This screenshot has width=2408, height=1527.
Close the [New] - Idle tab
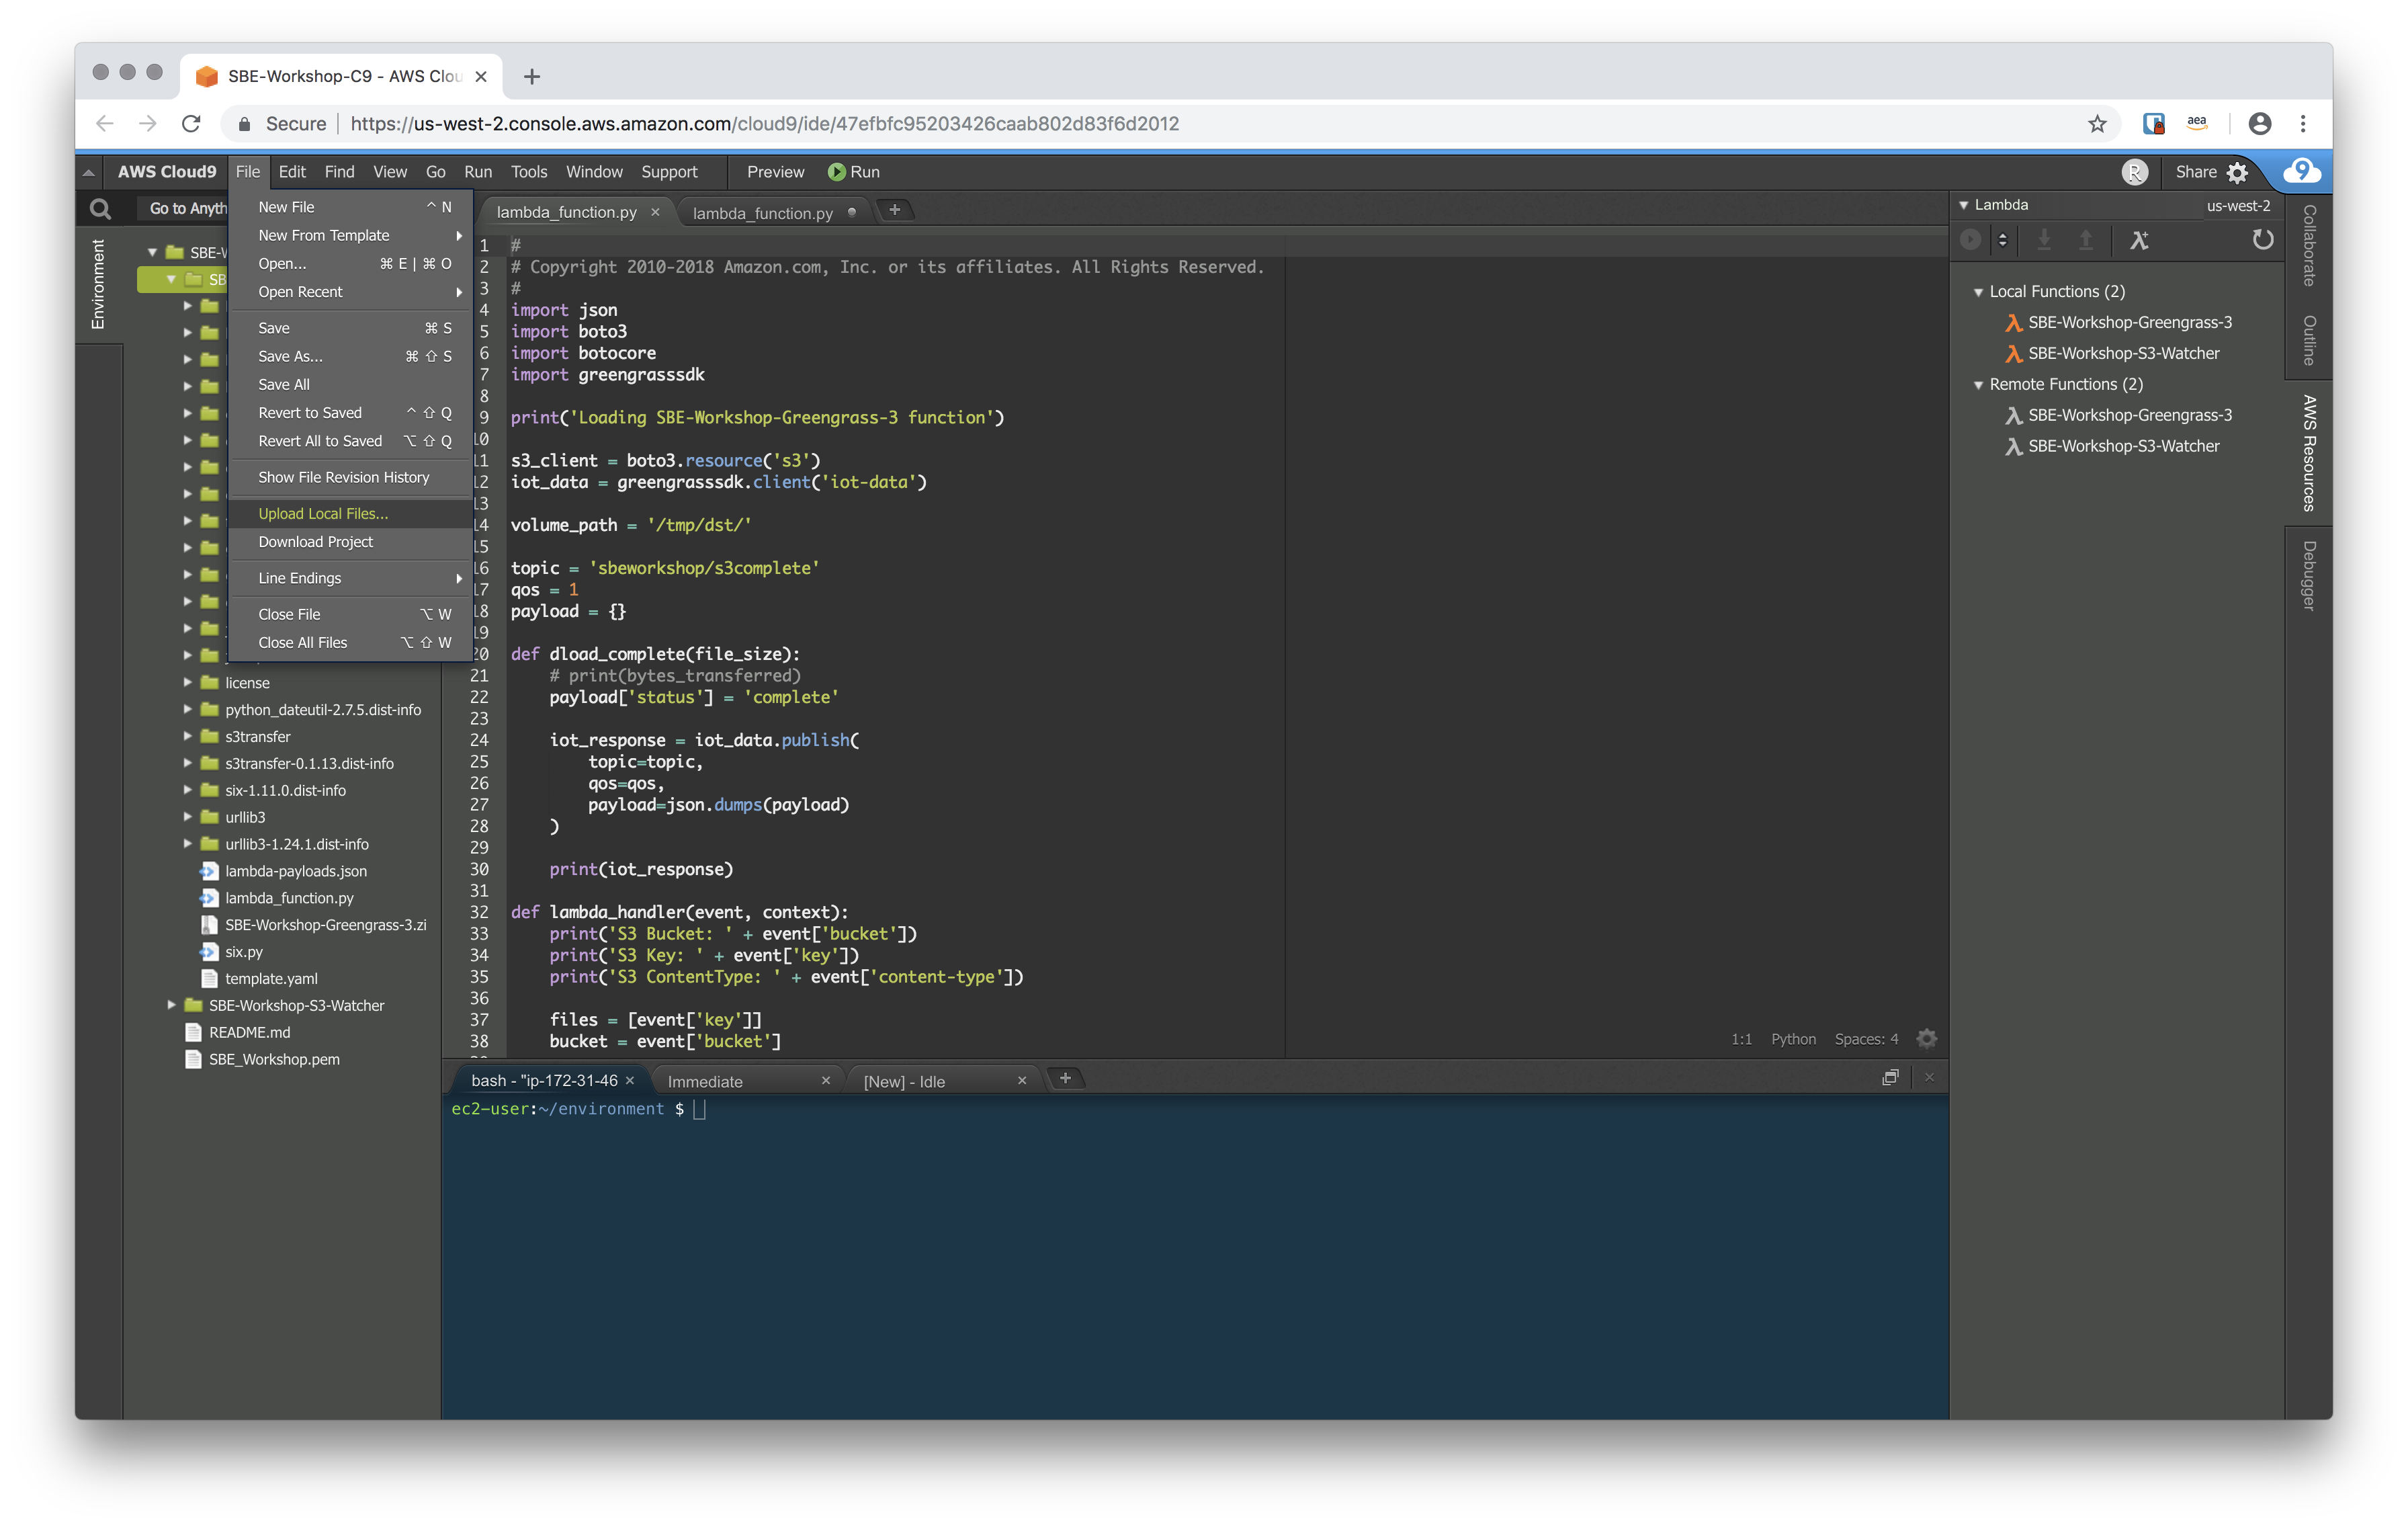[x=1022, y=1081]
